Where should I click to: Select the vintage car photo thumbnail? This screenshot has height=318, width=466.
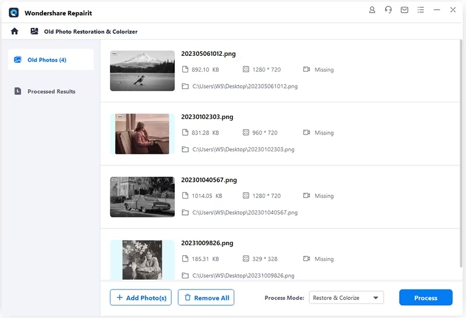[142, 197]
